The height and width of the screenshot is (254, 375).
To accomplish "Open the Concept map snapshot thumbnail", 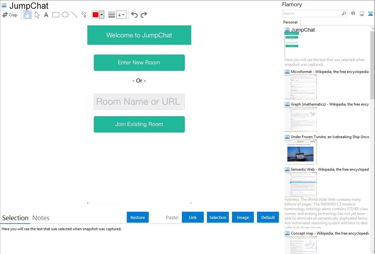I will click(x=301, y=245).
